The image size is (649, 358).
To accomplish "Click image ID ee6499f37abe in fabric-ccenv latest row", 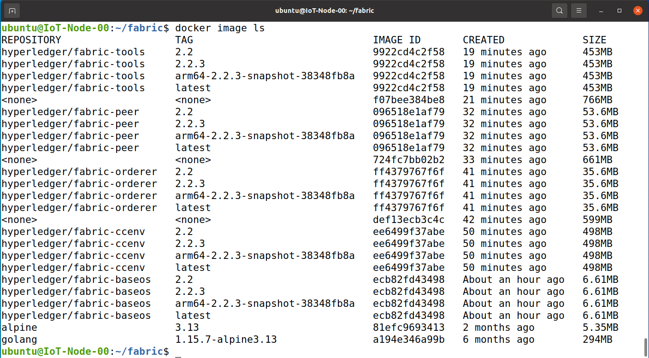I will pos(409,268).
